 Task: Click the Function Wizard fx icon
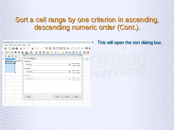(x=9, y=56)
